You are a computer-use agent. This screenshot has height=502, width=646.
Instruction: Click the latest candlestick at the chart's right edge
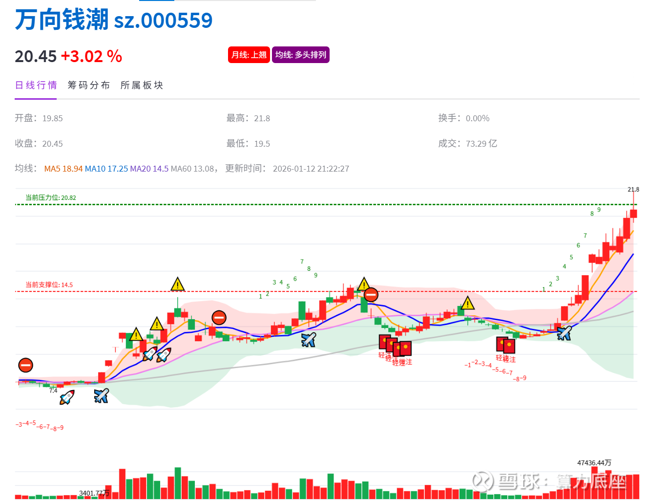633,213
